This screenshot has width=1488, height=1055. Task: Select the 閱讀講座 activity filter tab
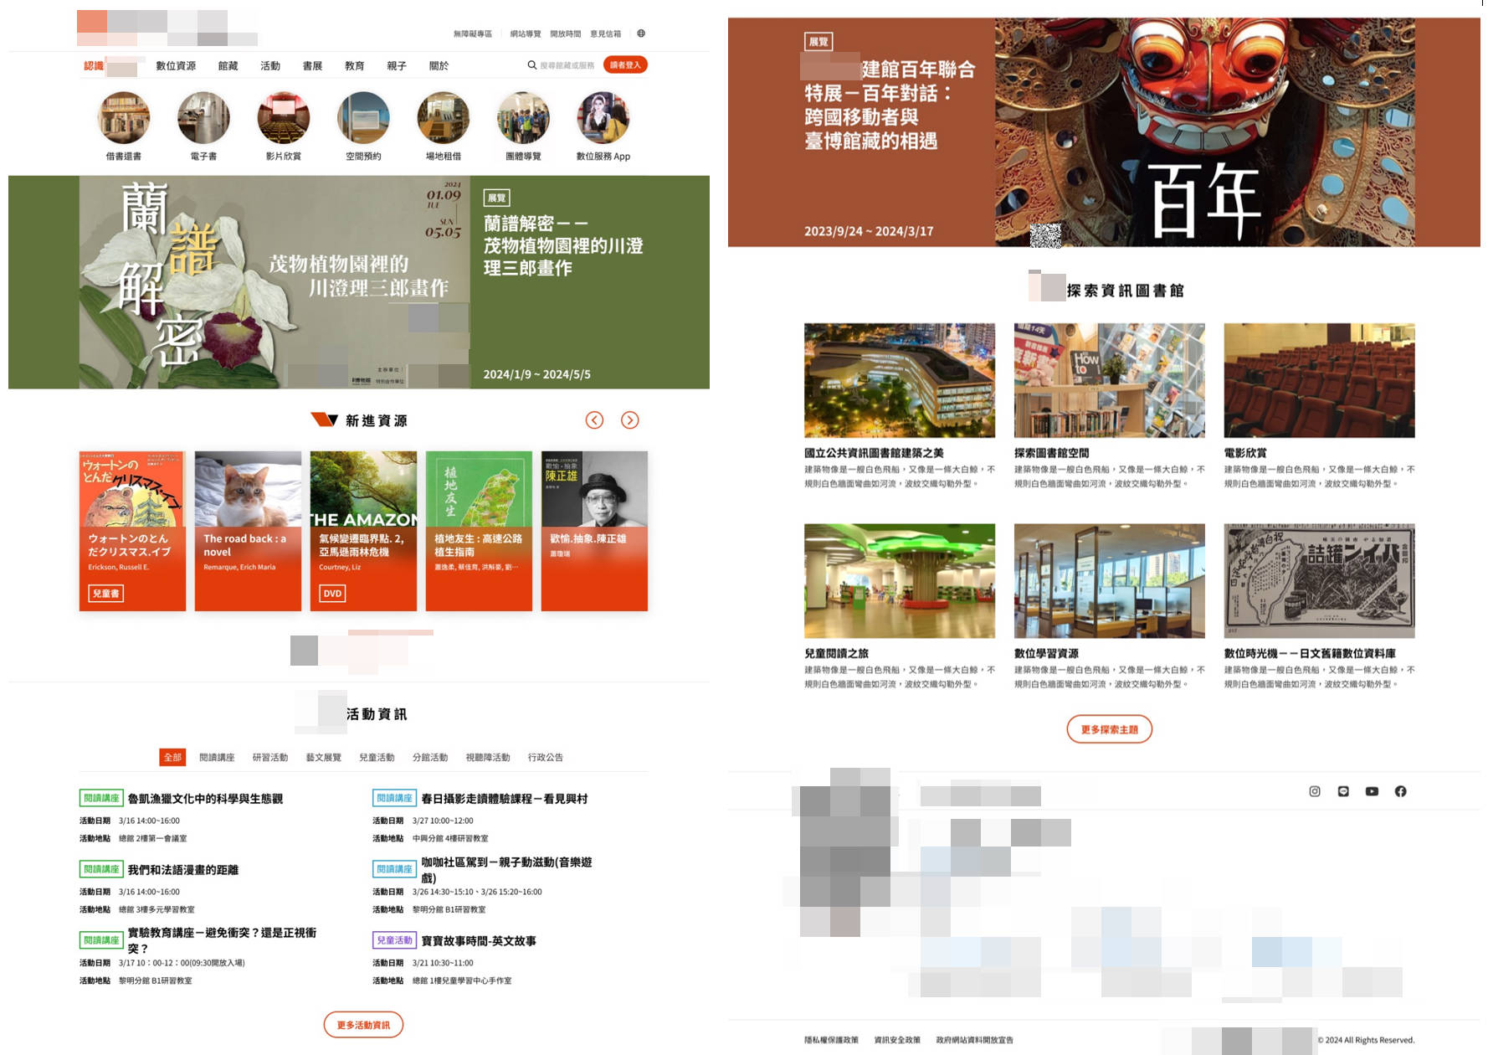point(217,757)
